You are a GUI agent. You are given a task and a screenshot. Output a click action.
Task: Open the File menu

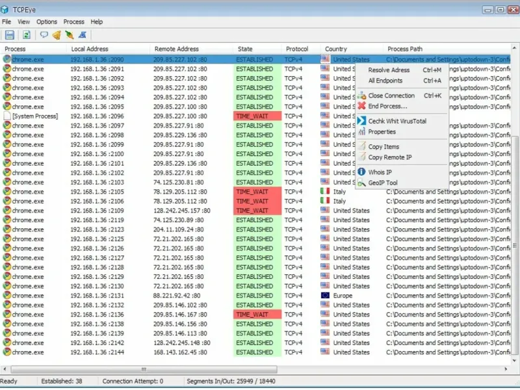point(6,21)
